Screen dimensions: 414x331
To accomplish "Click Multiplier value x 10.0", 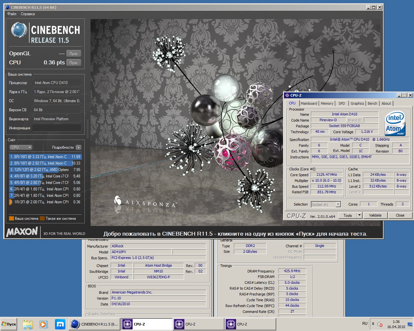I will pyautogui.click(x=327, y=180).
